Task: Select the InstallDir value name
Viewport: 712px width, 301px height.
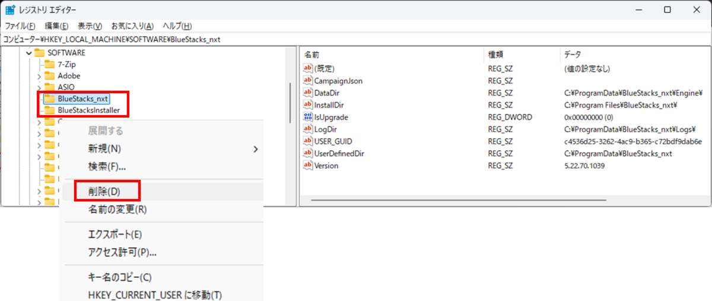Action: pyautogui.click(x=329, y=105)
